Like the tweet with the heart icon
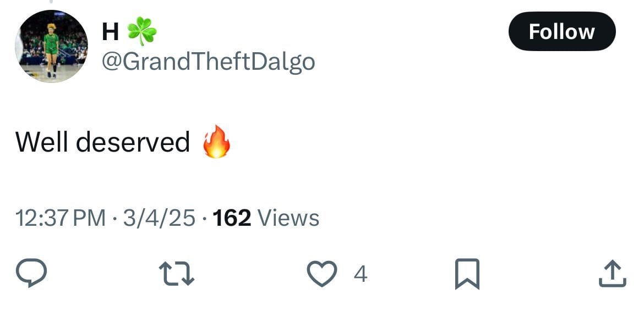 [x=322, y=274]
